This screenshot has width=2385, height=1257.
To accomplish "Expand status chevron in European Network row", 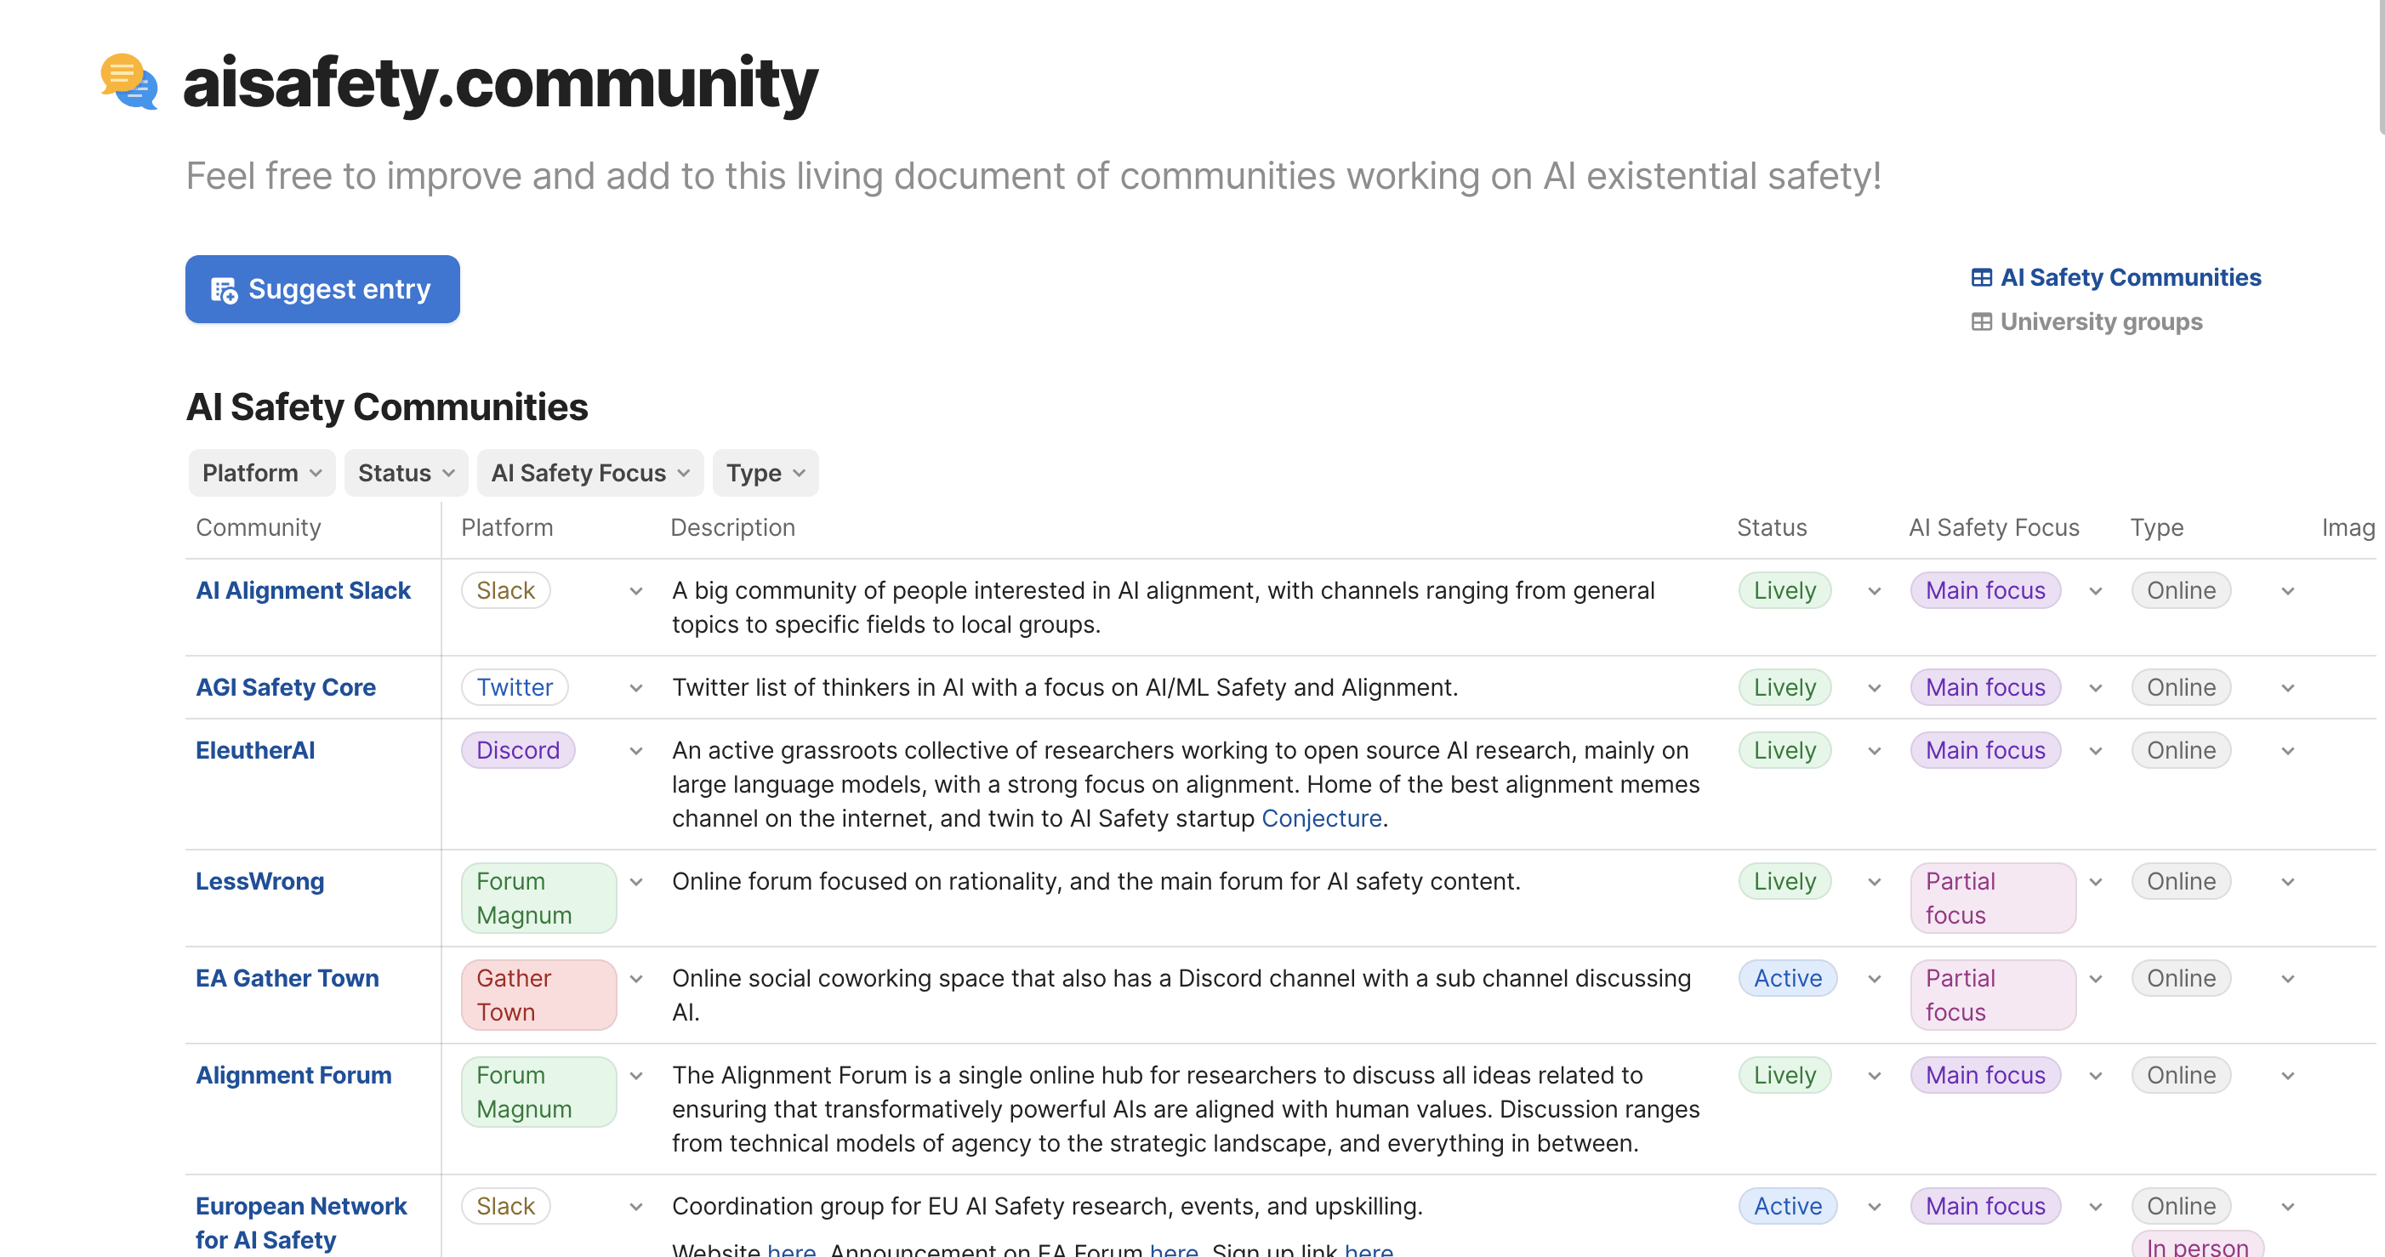I will point(1874,1207).
